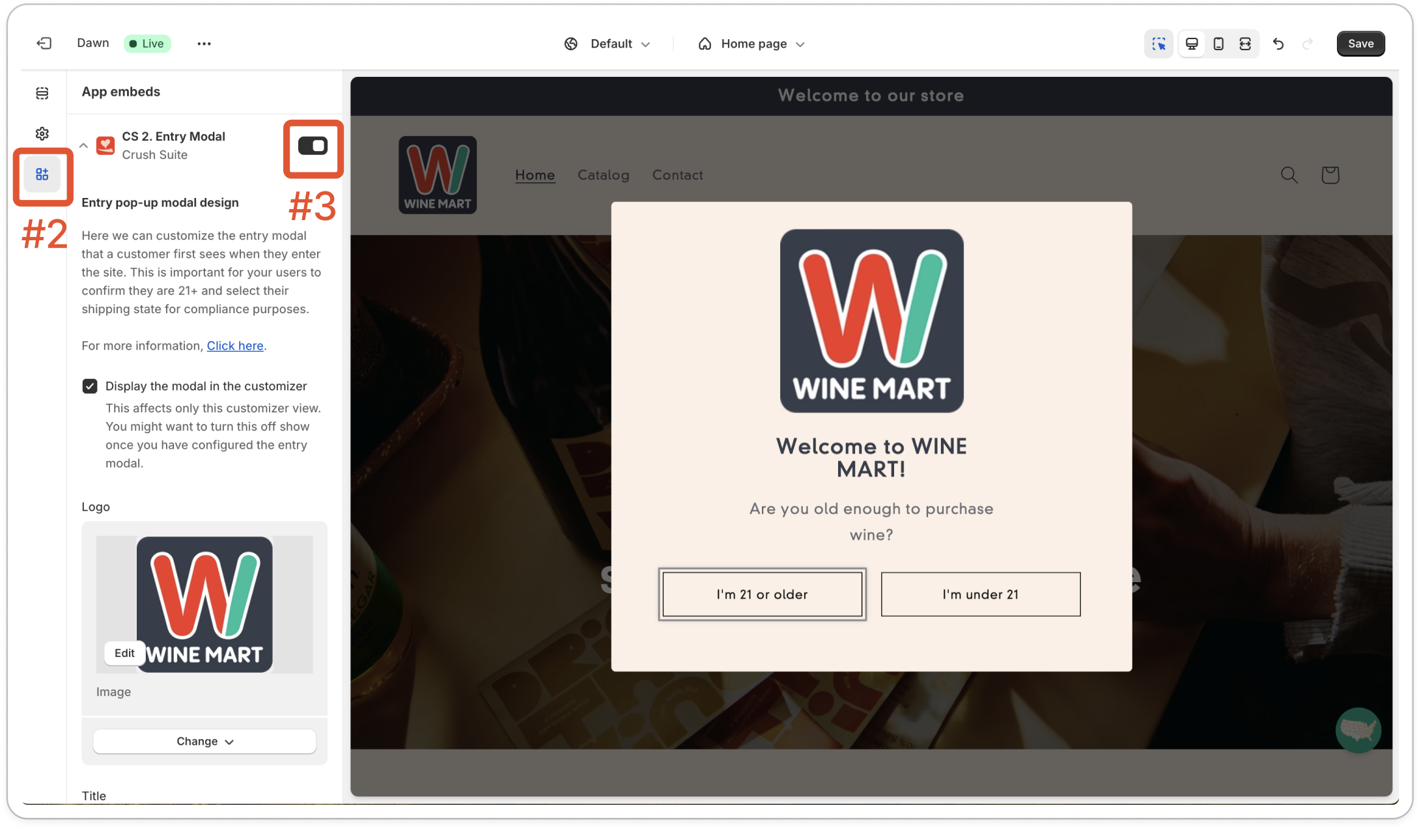Screen dimensions: 1417x827
Task: Open Theme settings gear icon
Action: 42,133
